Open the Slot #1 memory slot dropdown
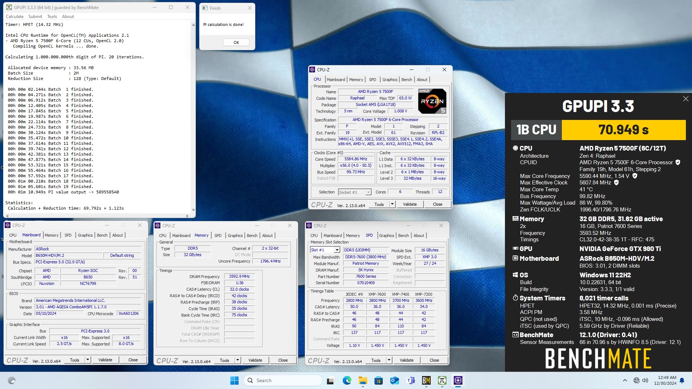 [337, 250]
